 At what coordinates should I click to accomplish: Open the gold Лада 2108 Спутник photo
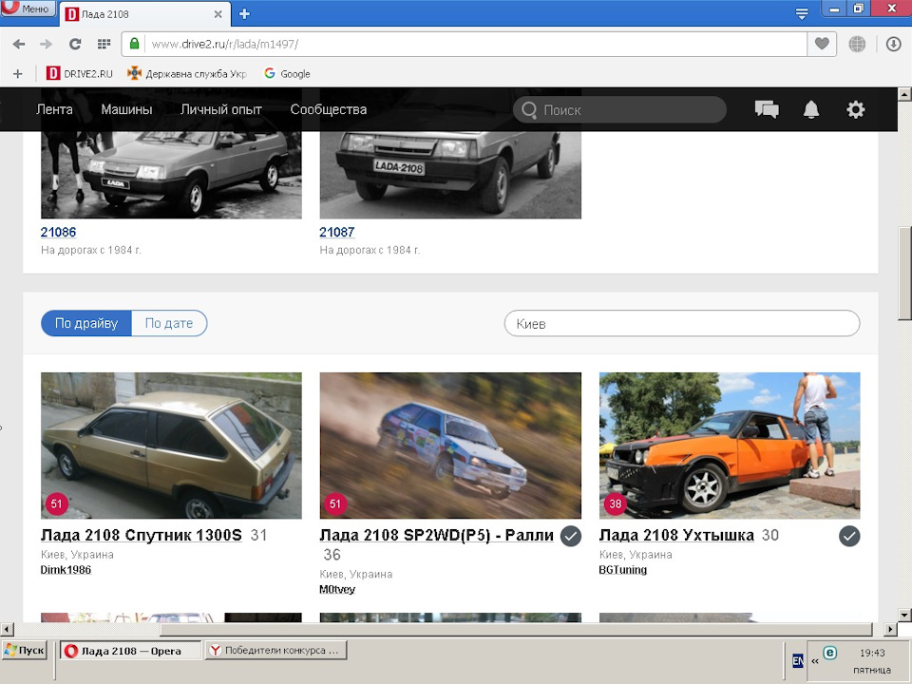[x=171, y=446]
